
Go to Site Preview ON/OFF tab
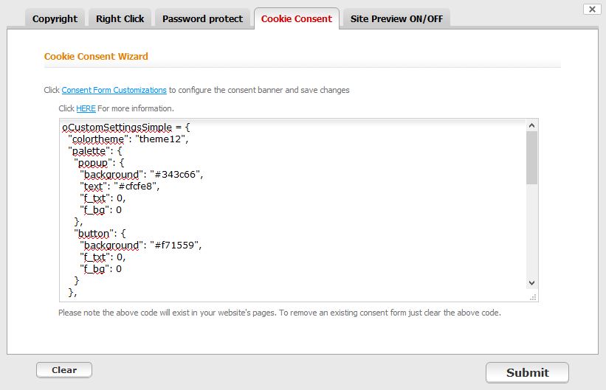(396, 18)
